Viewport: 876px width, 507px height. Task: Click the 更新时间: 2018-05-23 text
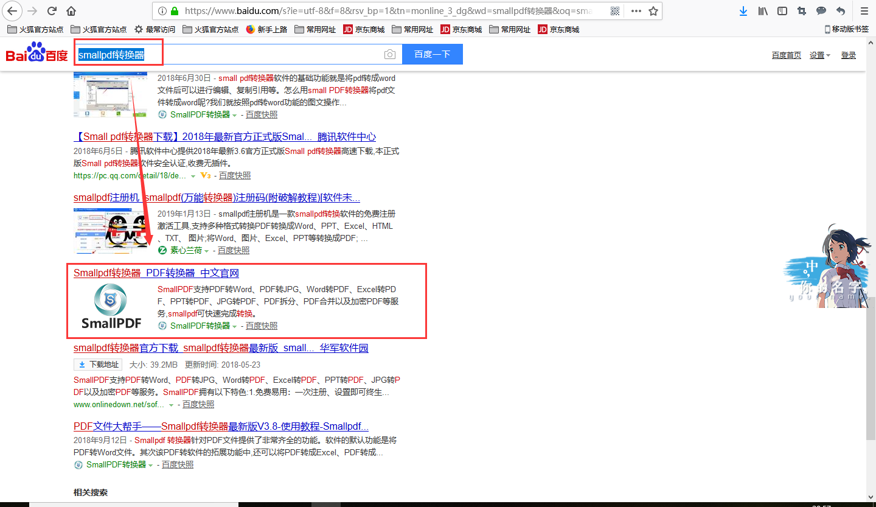223,365
